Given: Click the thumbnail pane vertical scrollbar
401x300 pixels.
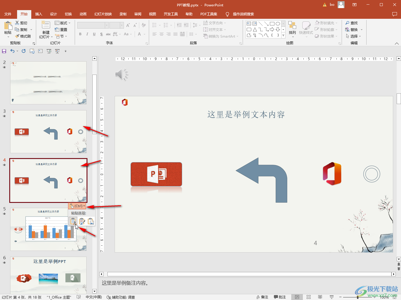Looking at the screenshot, I should pos(94,104).
